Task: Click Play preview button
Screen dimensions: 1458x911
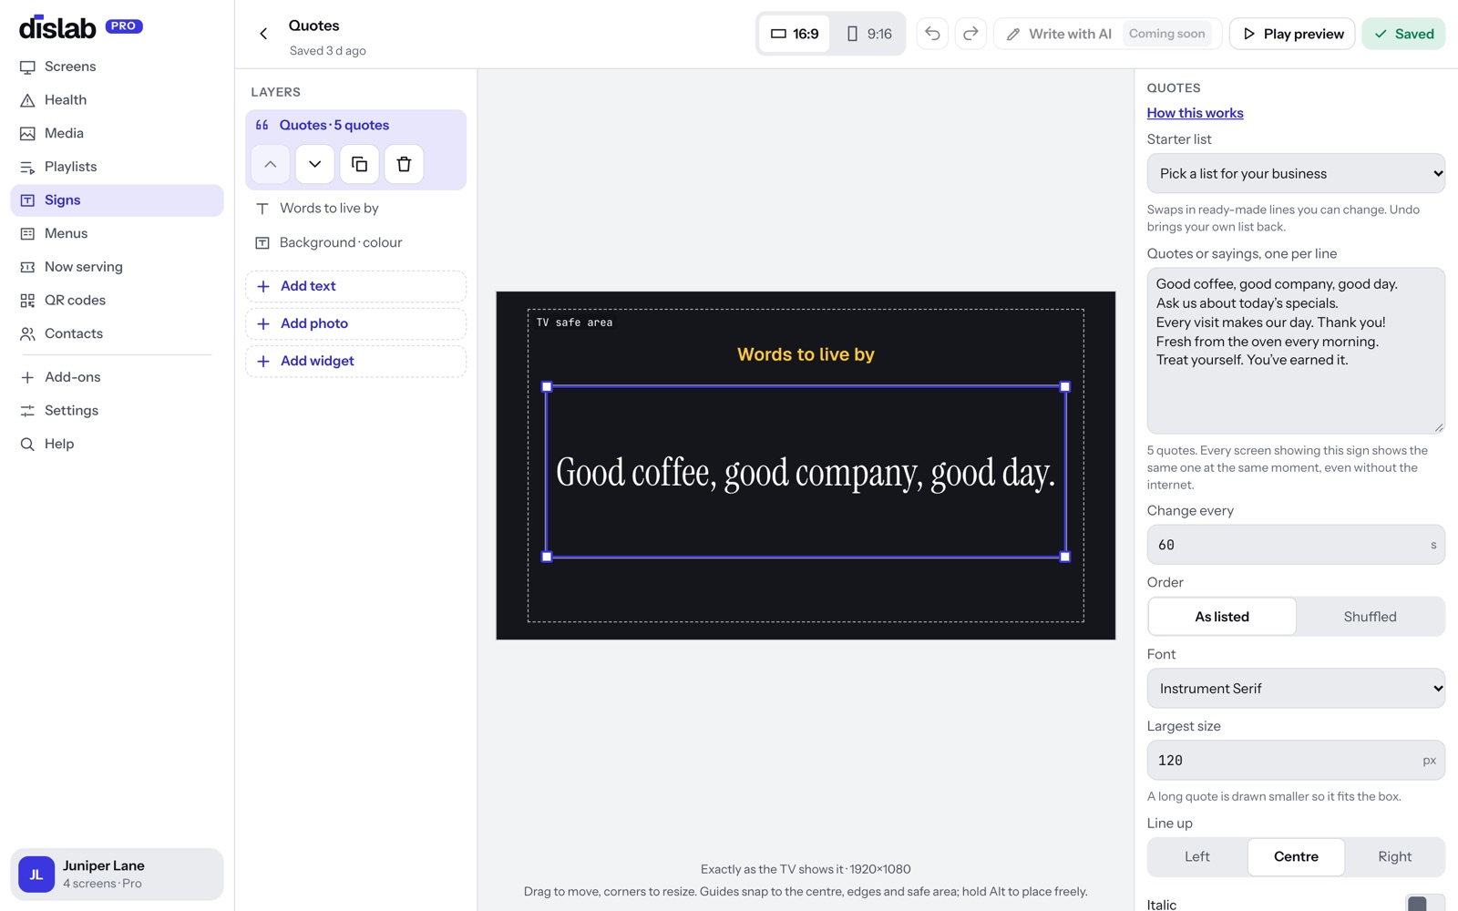Action: (x=1292, y=34)
